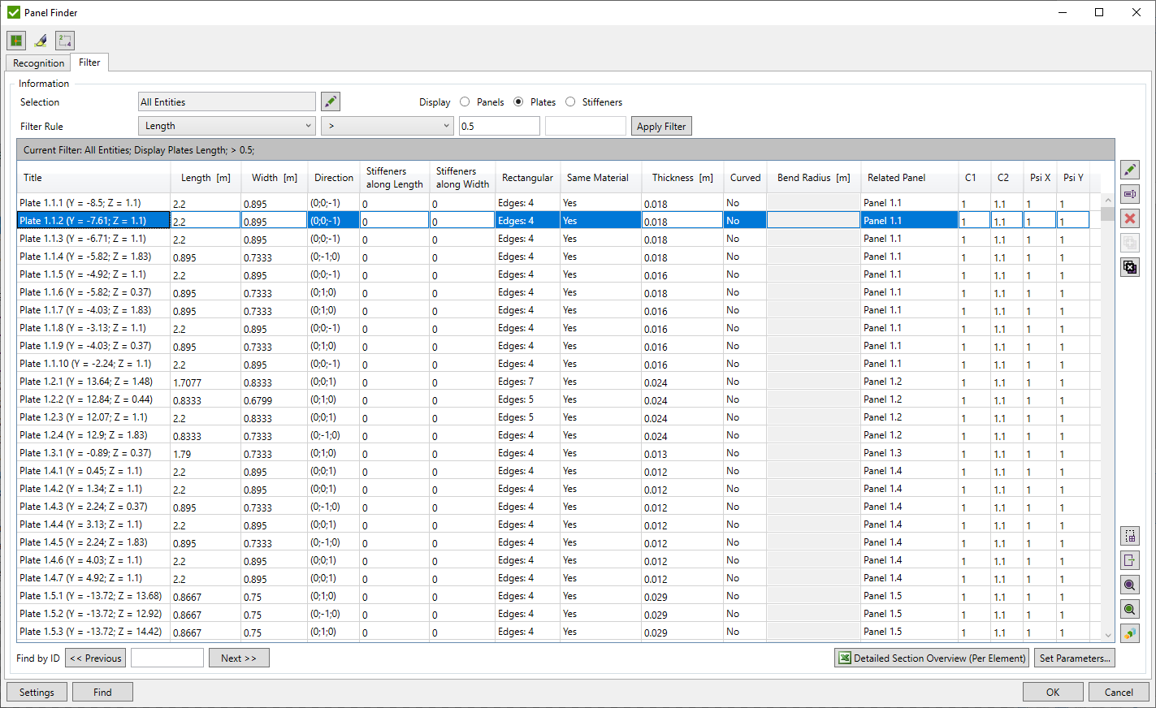Viewport: 1156px width, 708px height.
Task: Open the Selection dropdown showing All Entities
Action: [227, 101]
